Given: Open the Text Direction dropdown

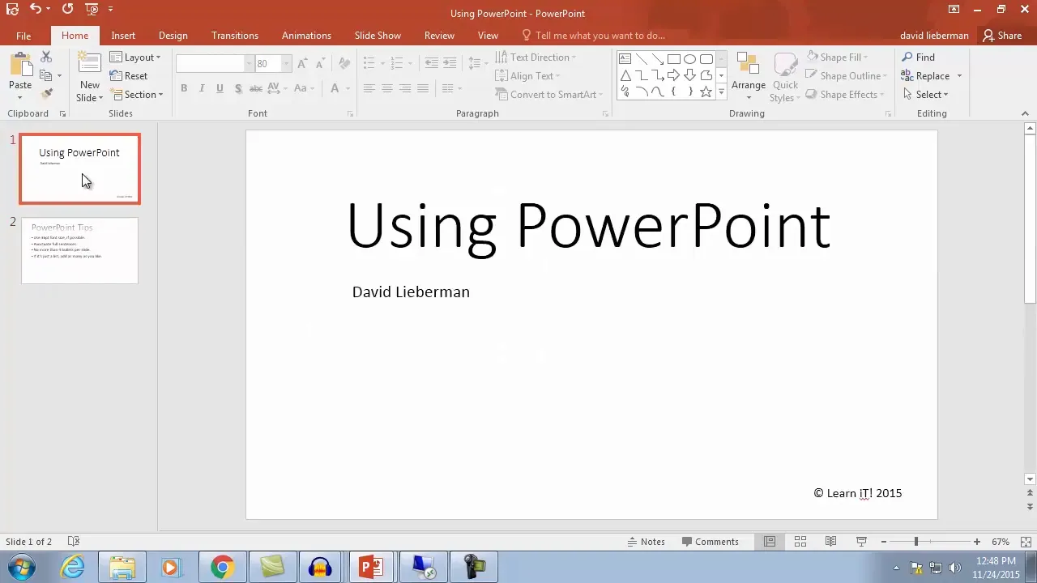Looking at the screenshot, I should coord(536,57).
